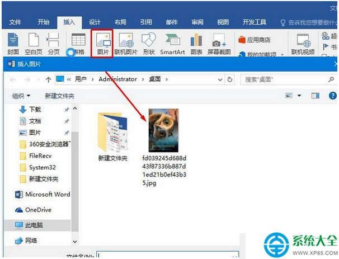Image resolution: width=339 pixels, height=259 pixels.
Task: Insert a SmartArt graphic
Action: pos(172,44)
